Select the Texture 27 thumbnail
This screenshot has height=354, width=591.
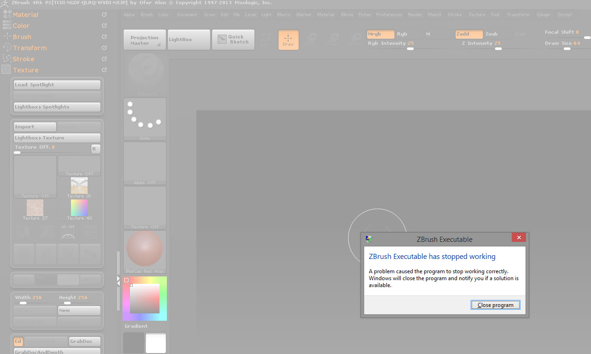click(x=35, y=208)
